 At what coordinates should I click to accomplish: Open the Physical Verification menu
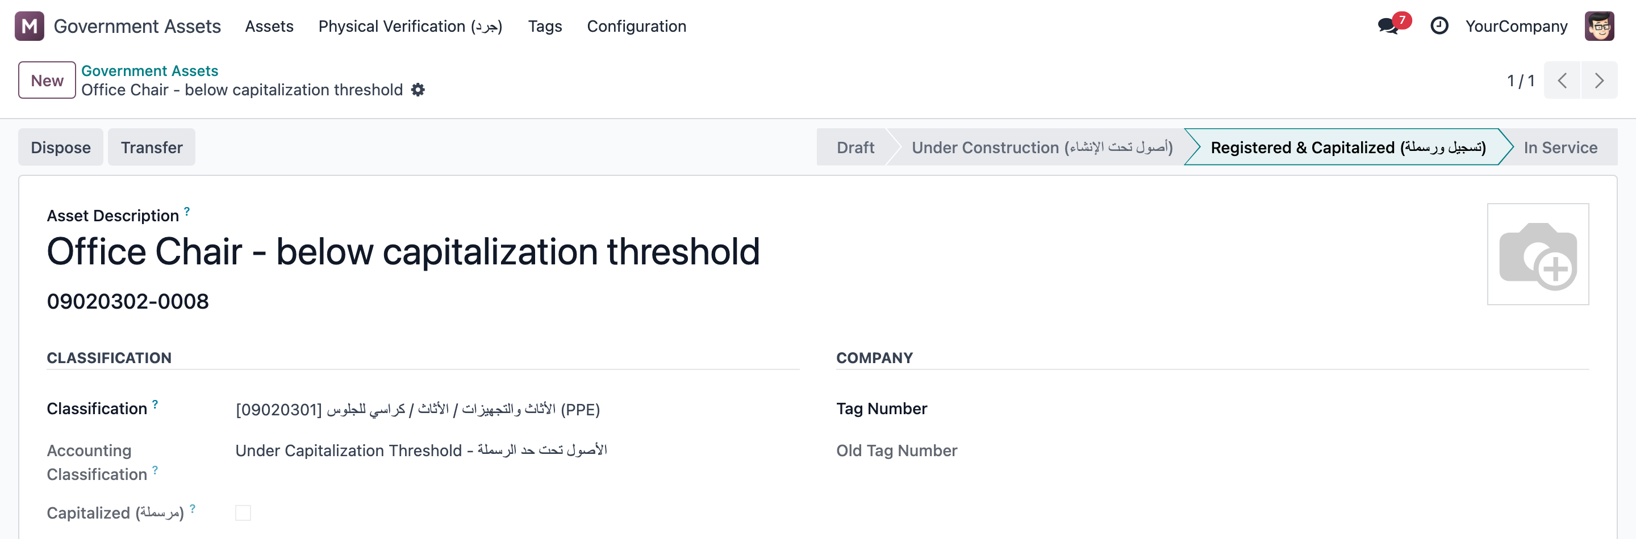[410, 26]
